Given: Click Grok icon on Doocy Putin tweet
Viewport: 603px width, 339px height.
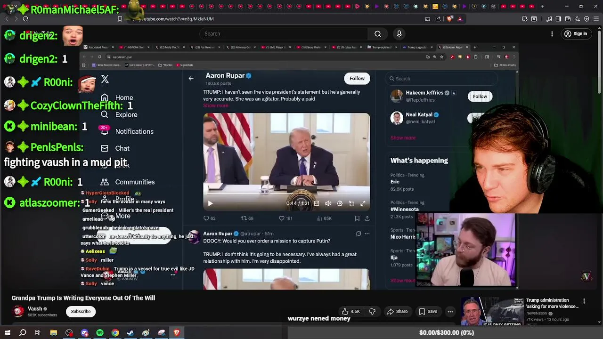Looking at the screenshot, I should [x=358, y=234].
